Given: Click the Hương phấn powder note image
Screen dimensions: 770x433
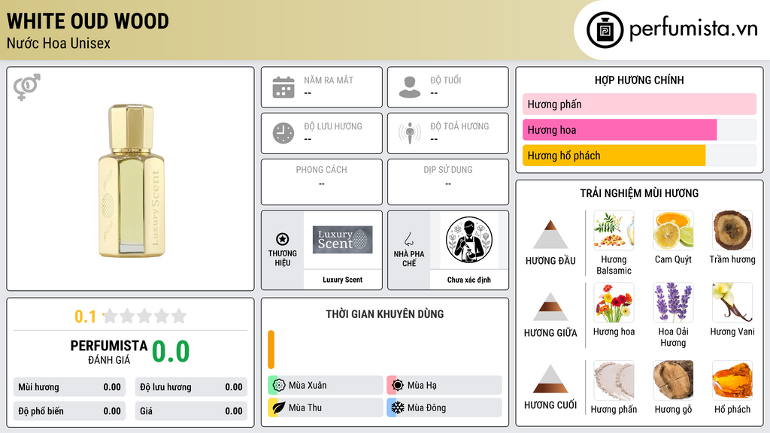Looking at the screenshot, I should tap(614, 380).
